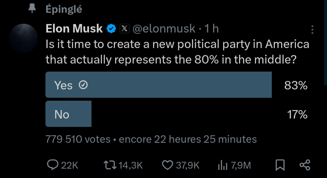Image resolution: width=327 pixels, height=178 pixels.
Task: Click the X affiliate badge
Action: pyautogui.click(x=124, y=29)
